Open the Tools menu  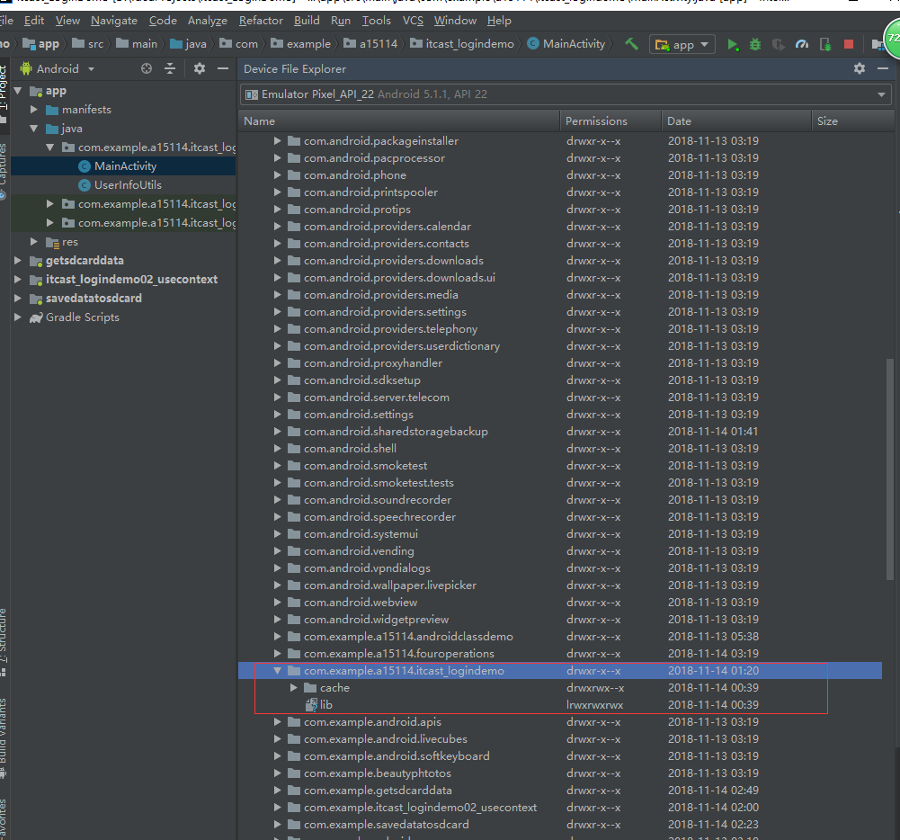pos(377,21)
